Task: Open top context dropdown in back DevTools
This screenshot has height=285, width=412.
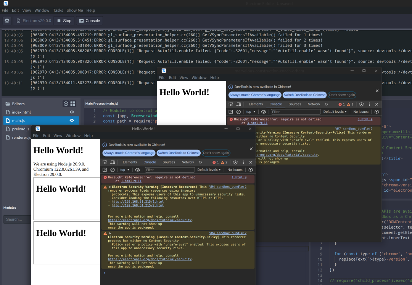Action: [251, 112]
